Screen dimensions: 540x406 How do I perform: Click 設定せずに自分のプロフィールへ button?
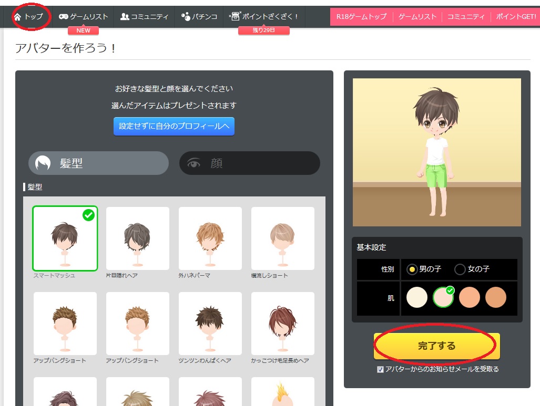point(174,126)
